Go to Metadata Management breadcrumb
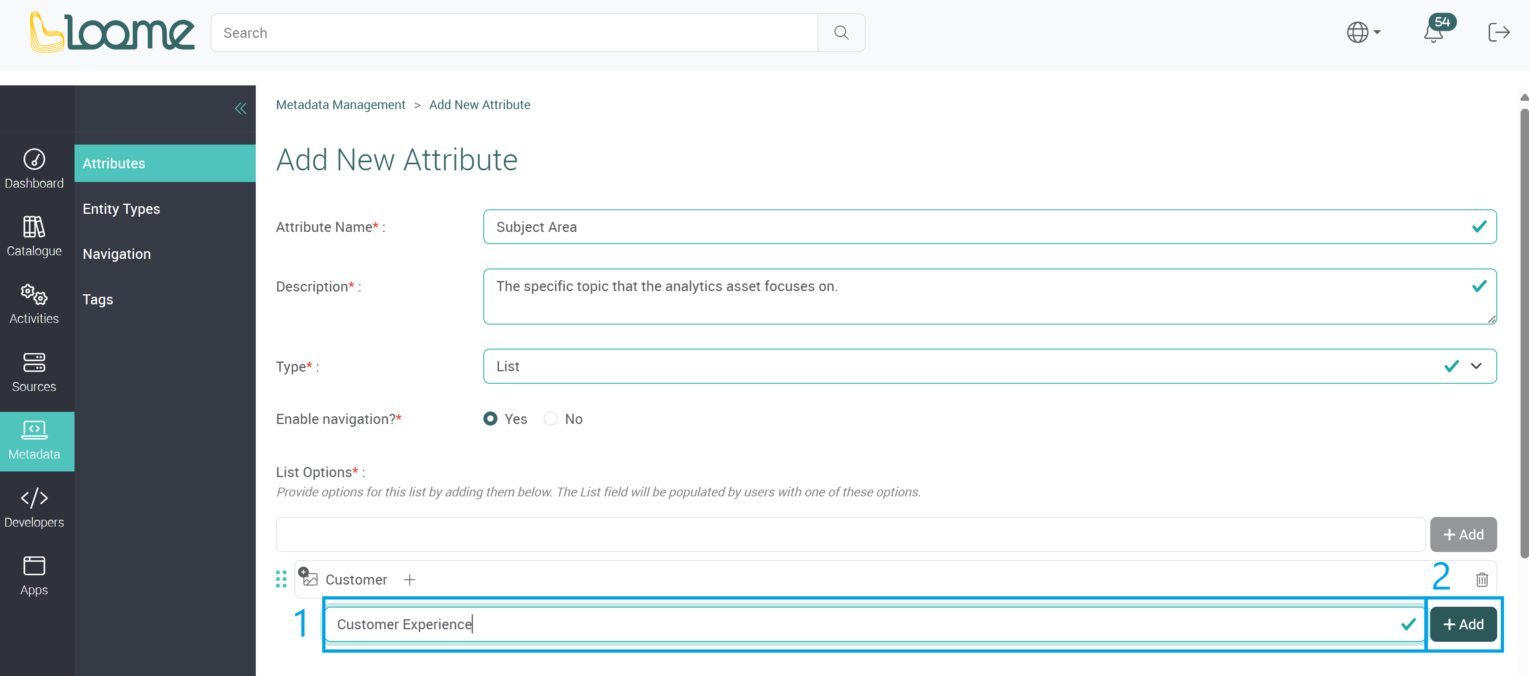This screenshot has height=676, width=1529. click(x=340, y=105)
